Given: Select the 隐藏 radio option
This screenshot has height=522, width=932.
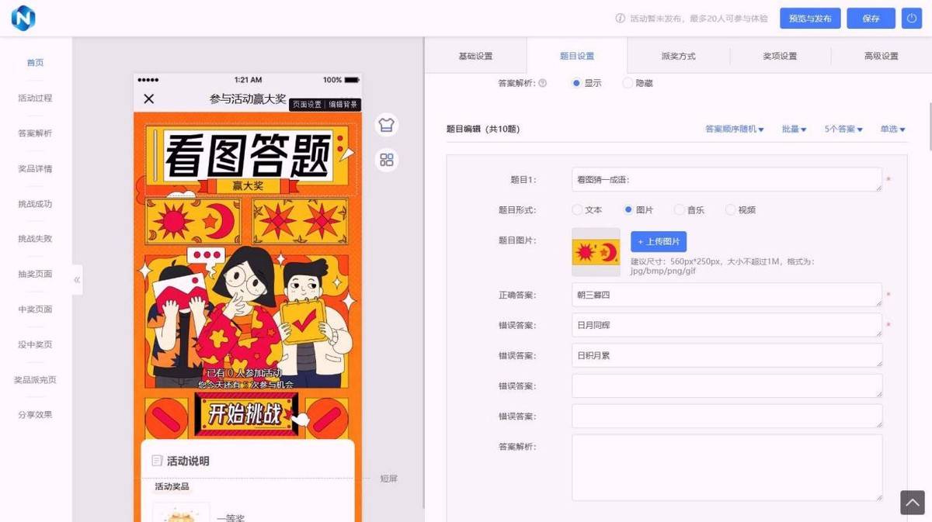Looking at the screenshot, I should tap(628, 83).
